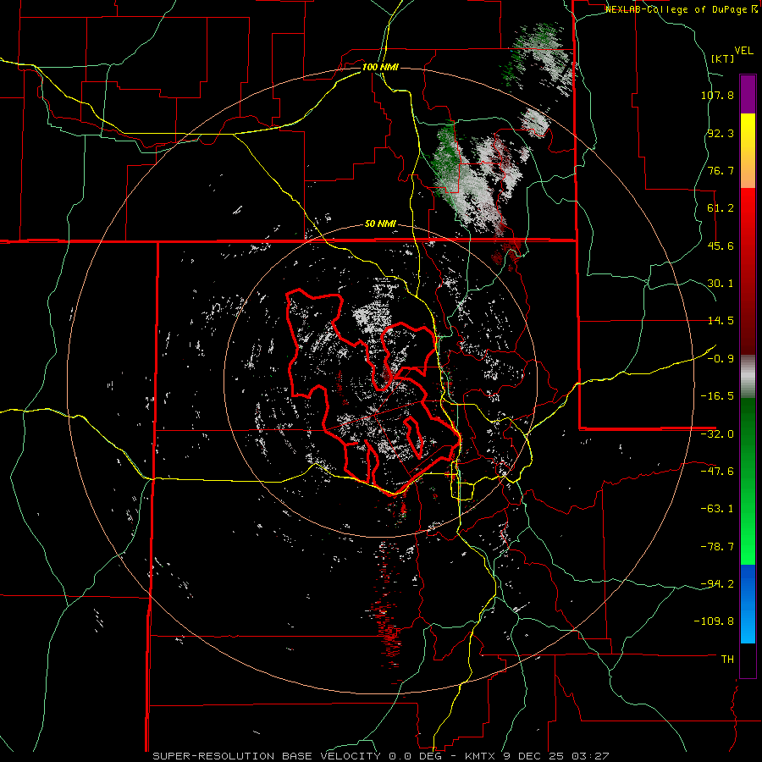Image resolution: width=762 pixels, height=762 pixels.
Task: Click the TH threshold label on legend
Action: pyautogui.click(x=727, y=660)
